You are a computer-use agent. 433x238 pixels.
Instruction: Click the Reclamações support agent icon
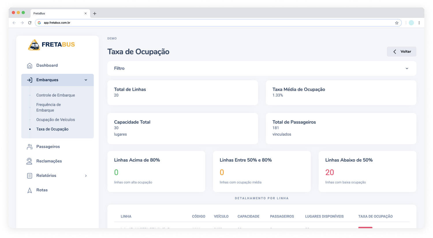[29, 161]
